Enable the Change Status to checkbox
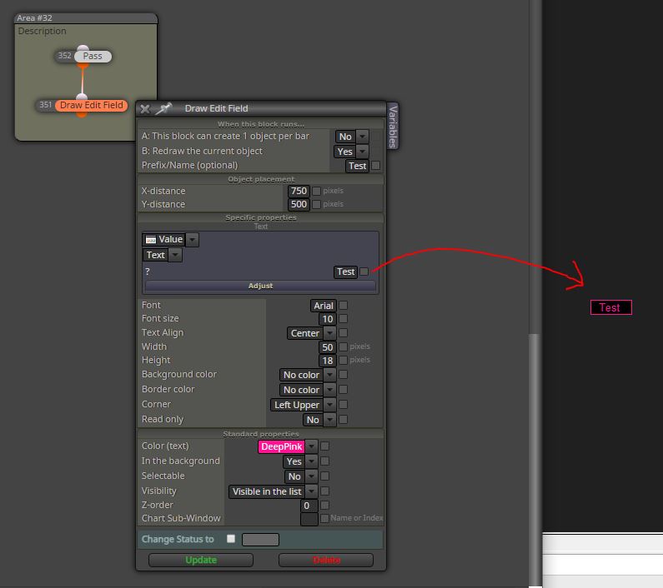The height and width of the screenshot is (588, 663). pyautogui.click(x=231, y=539)
